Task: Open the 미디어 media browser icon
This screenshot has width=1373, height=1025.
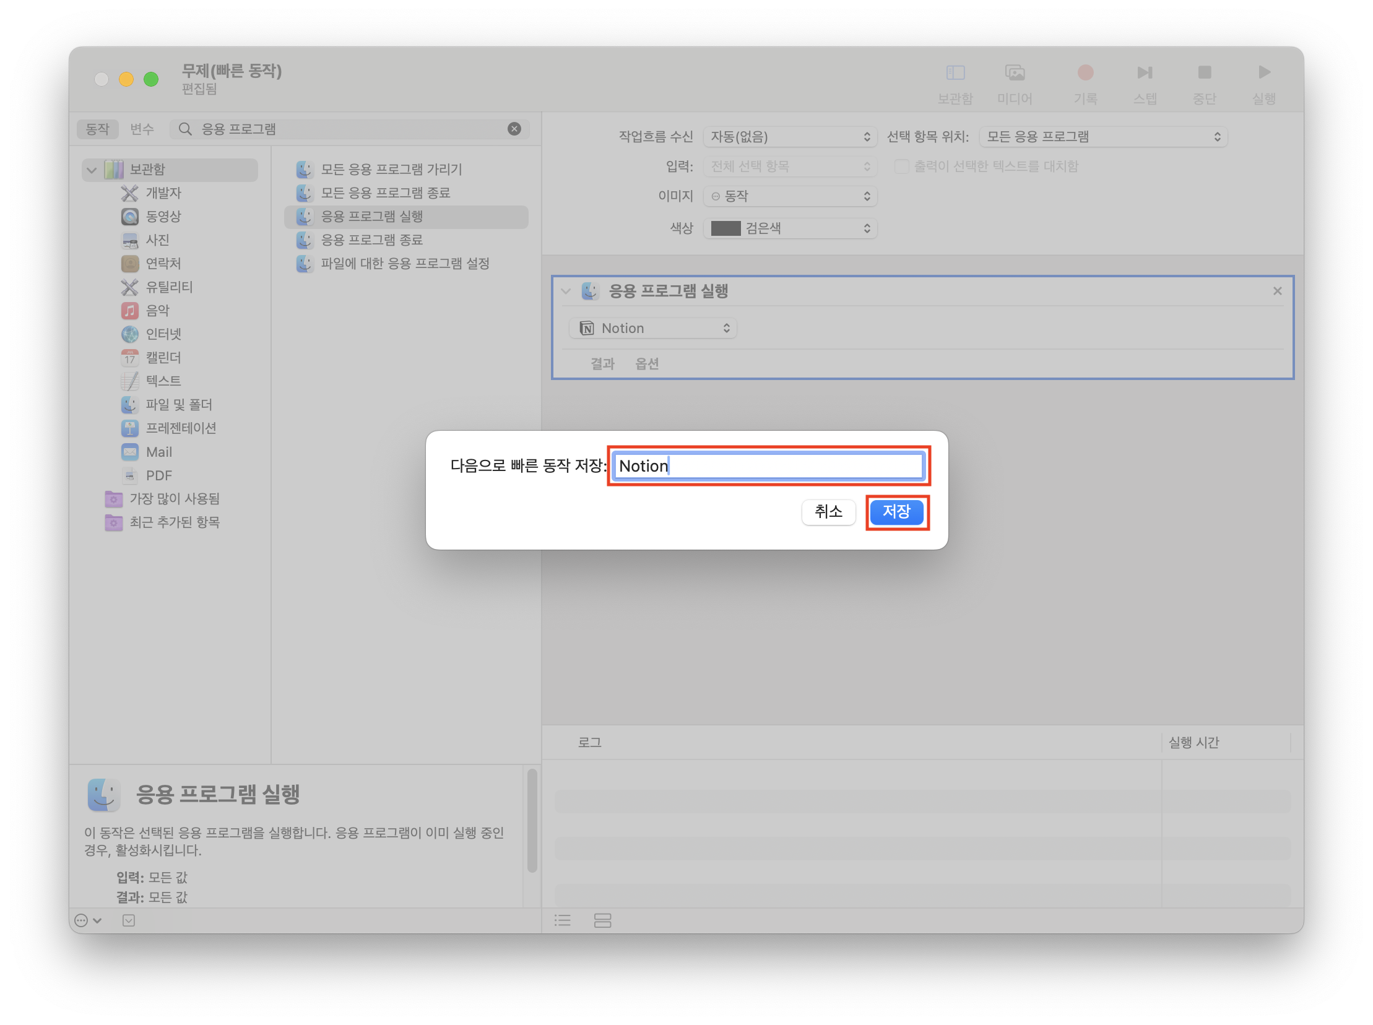Action: (1015, 73)
